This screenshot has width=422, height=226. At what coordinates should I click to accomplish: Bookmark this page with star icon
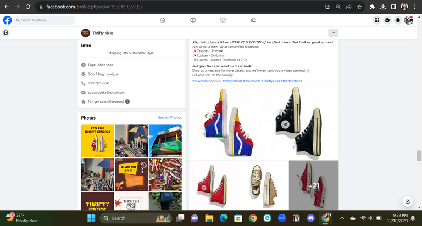coord(359,7)
